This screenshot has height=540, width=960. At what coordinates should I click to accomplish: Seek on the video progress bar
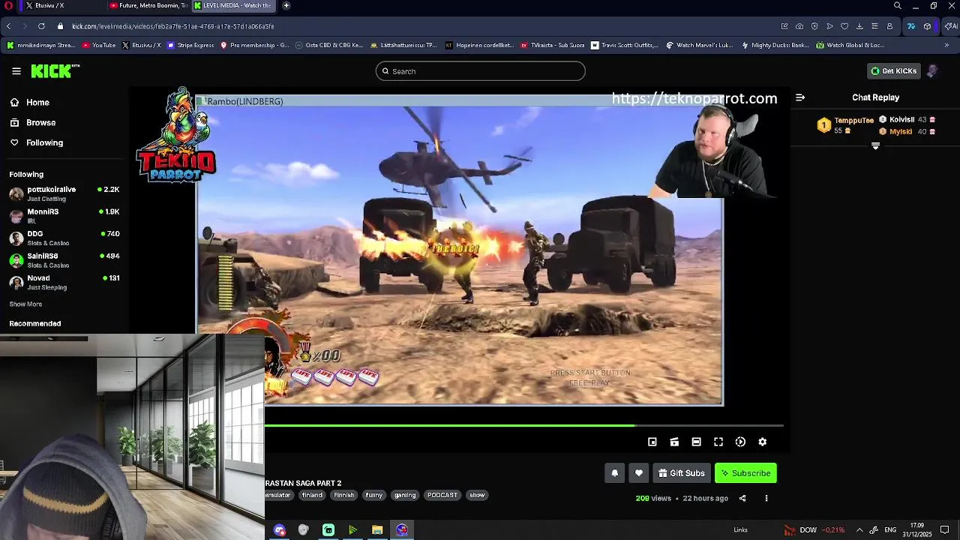pos(523,426)
